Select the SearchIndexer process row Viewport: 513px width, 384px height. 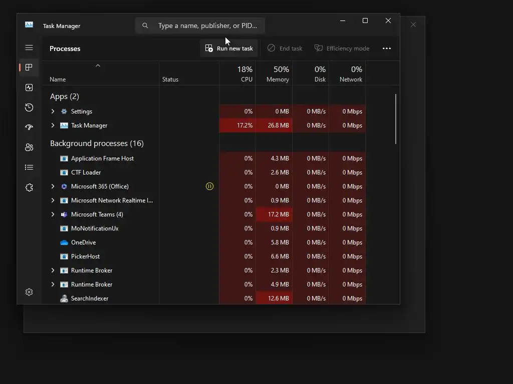click(x=203, y=298)
